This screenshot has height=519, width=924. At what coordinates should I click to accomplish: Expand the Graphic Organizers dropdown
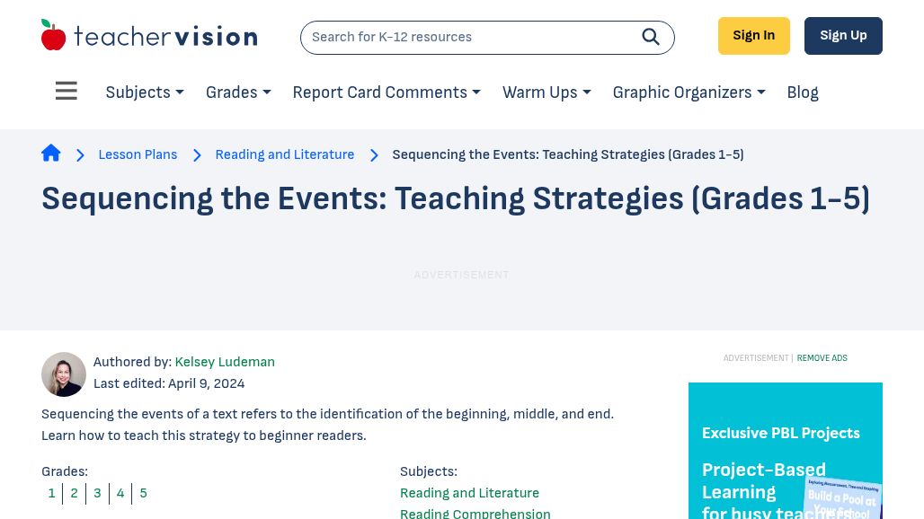click(x=689, y=92)
